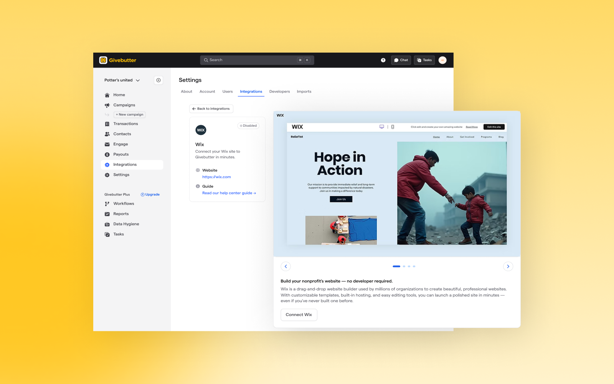Click the Data Hygiene icon
This screenshot has height=384, width=614.
107,224
